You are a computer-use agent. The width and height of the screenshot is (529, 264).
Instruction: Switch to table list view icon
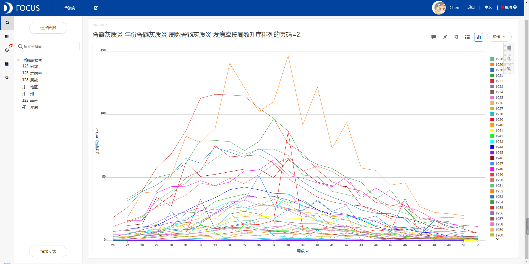tap(468, 37)
